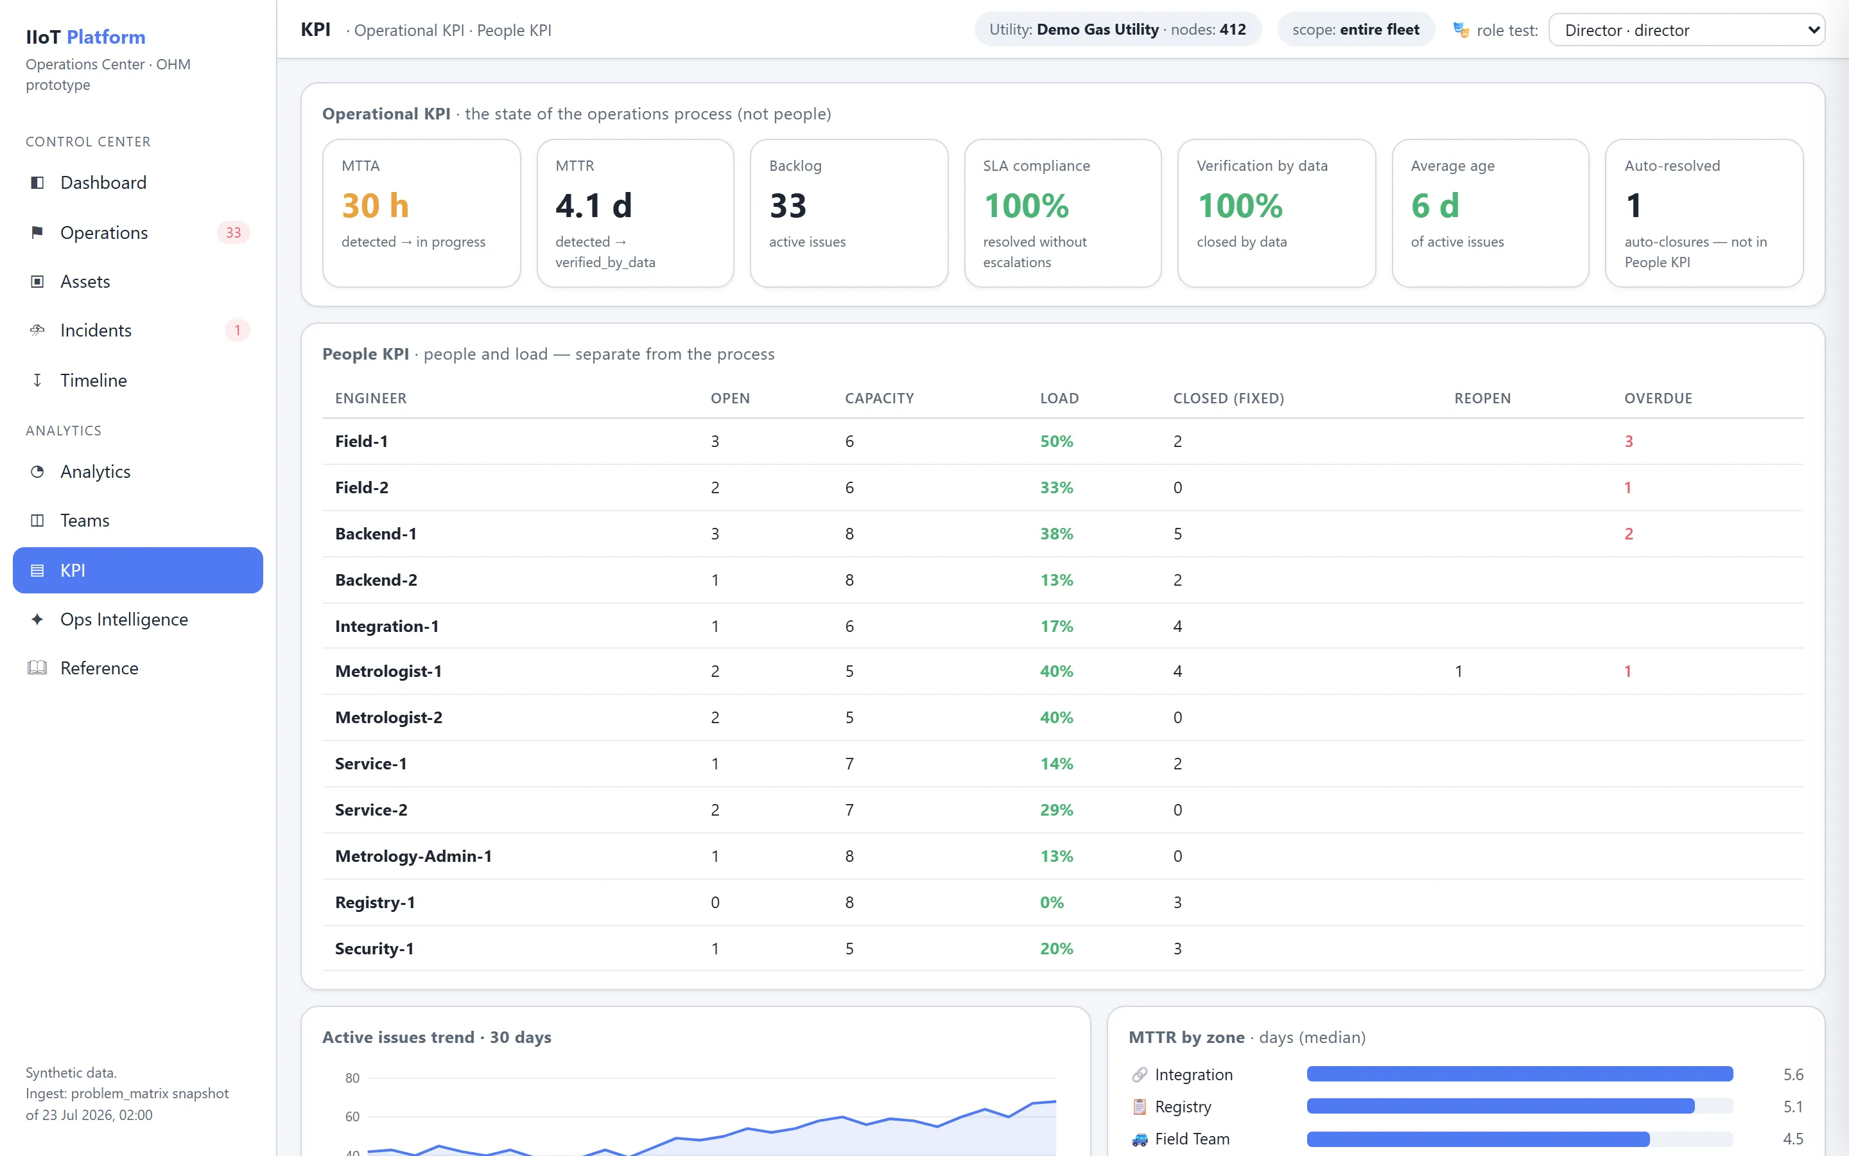
Task: Select the Field-1 engineer row
Action: 1063,441
